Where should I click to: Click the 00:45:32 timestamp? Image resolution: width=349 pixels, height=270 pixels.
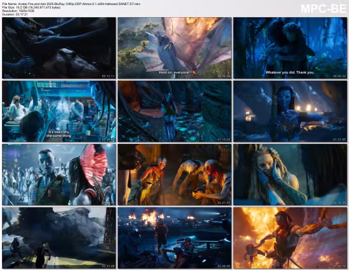(x=339, y=76)
